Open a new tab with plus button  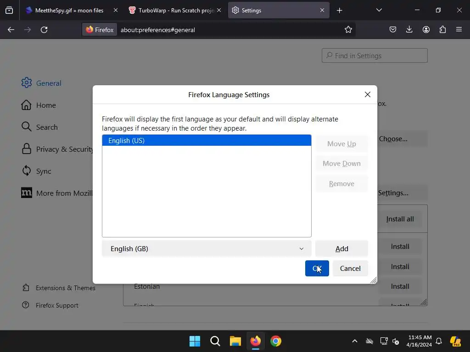339,11
